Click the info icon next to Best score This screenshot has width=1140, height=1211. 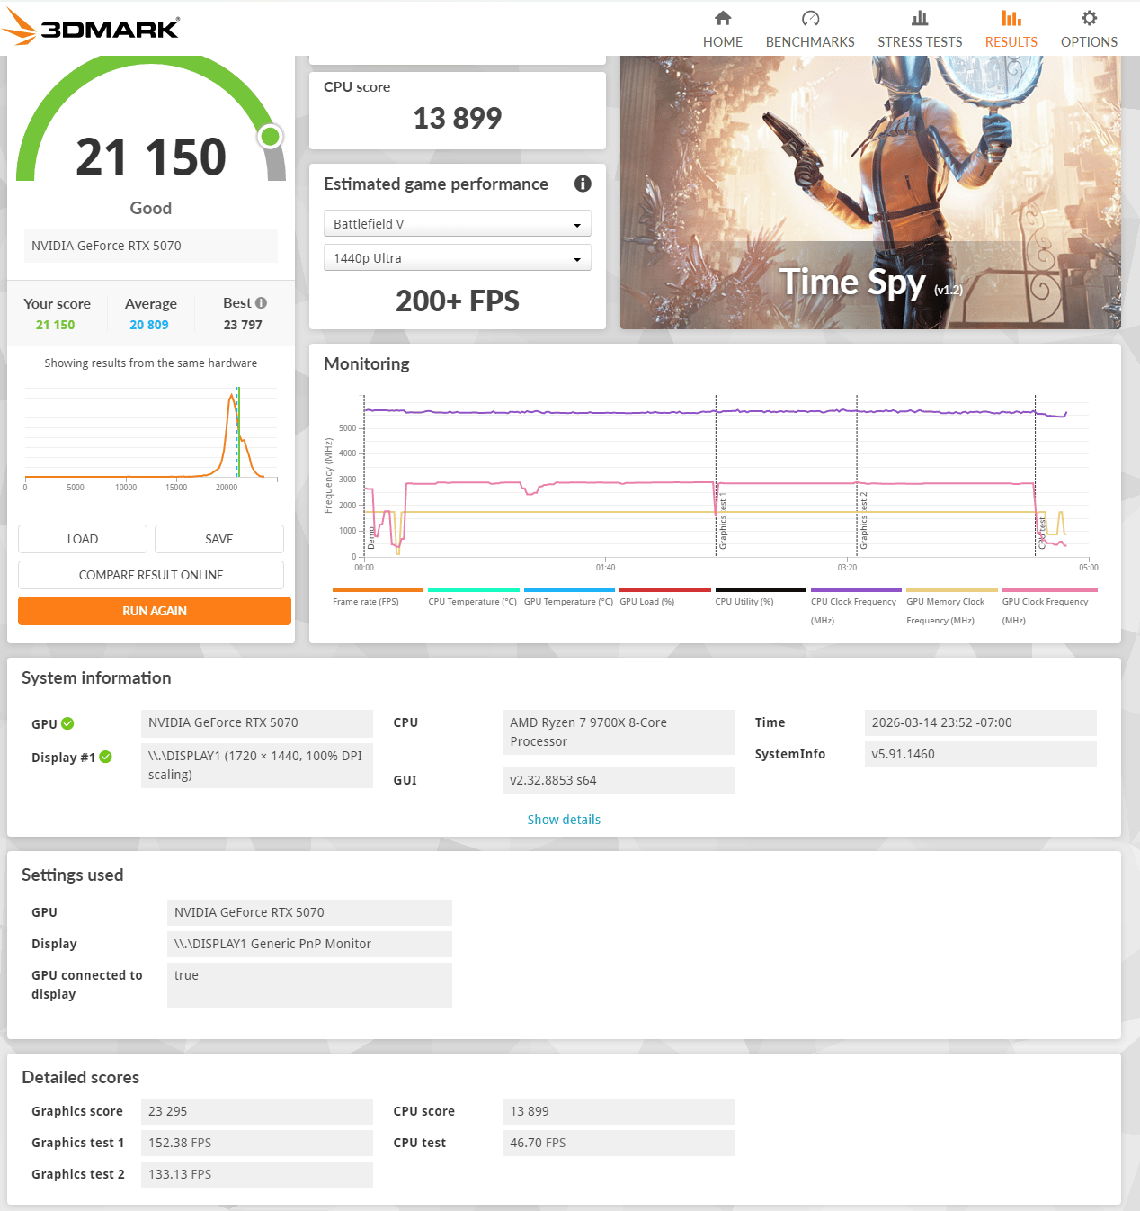pos(261,303)
